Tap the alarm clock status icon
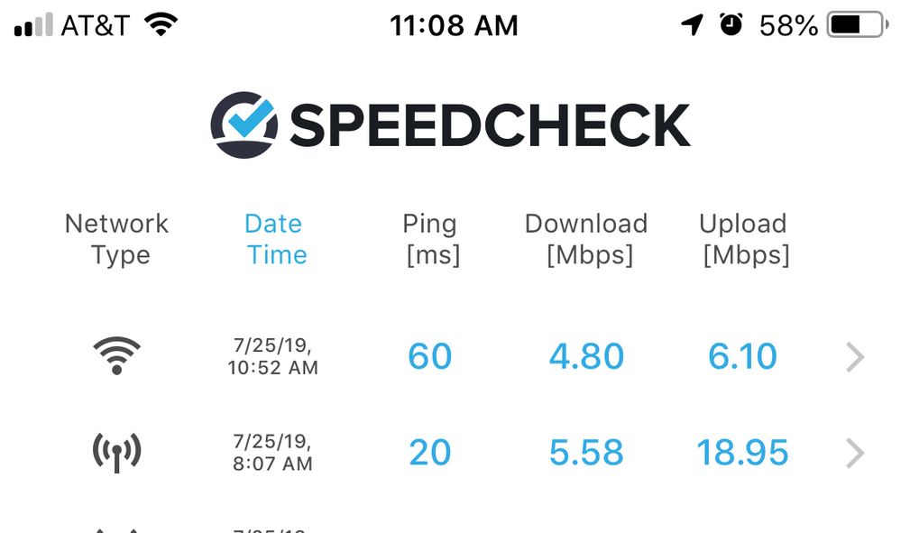901x533 pixels. point(731,24)
